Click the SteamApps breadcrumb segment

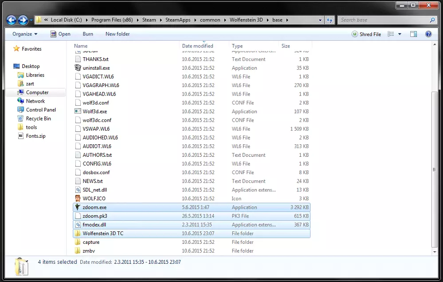(x=178, y=20)
